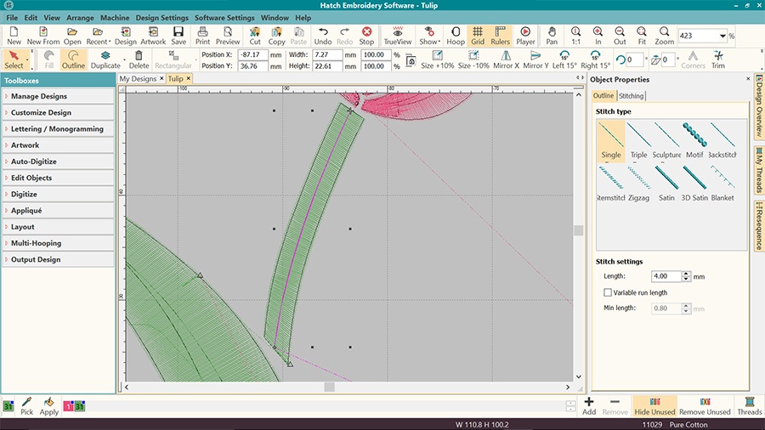Expand the Auto-Digitize toolbox

(x=58, y=161)
